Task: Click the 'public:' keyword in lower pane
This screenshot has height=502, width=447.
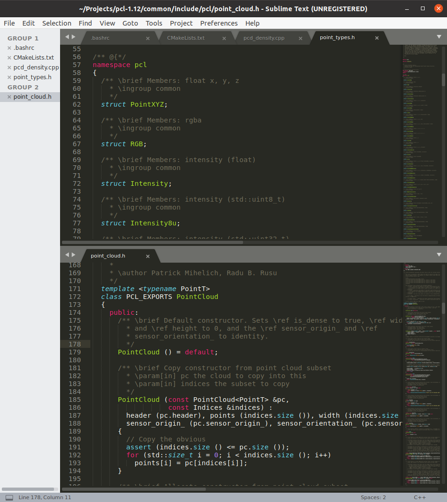Action: click(123, 312)
